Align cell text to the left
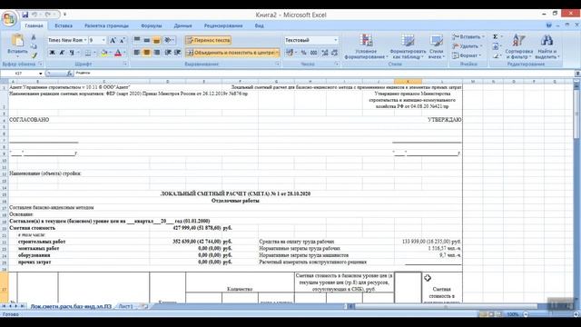 point(137,53)
